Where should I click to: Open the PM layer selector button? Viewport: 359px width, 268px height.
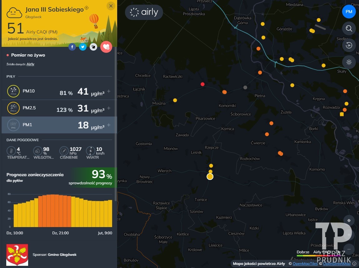pos(349,12)
